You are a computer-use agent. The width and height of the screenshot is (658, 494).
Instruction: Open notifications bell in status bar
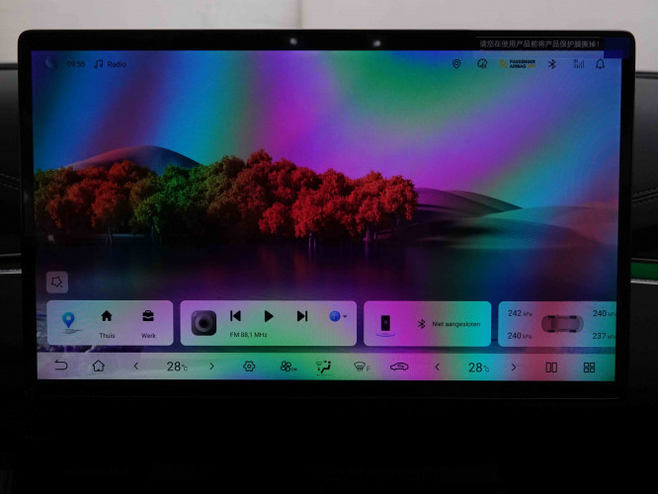point(600,64)
